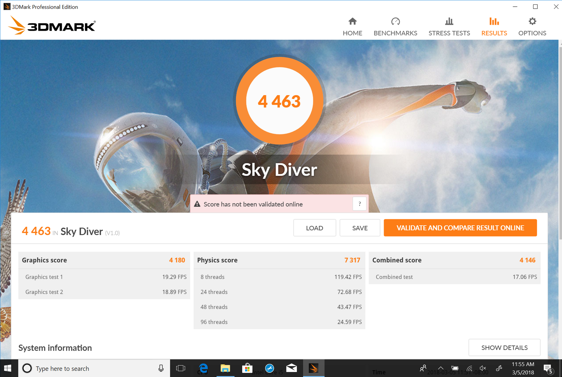Click the Graphics score value 4 180
562x377 pixels.
pyautogui.click(x=177, y=260)
